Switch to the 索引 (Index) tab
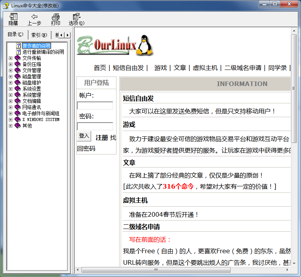The image size is (301, 277). point(39,35)
